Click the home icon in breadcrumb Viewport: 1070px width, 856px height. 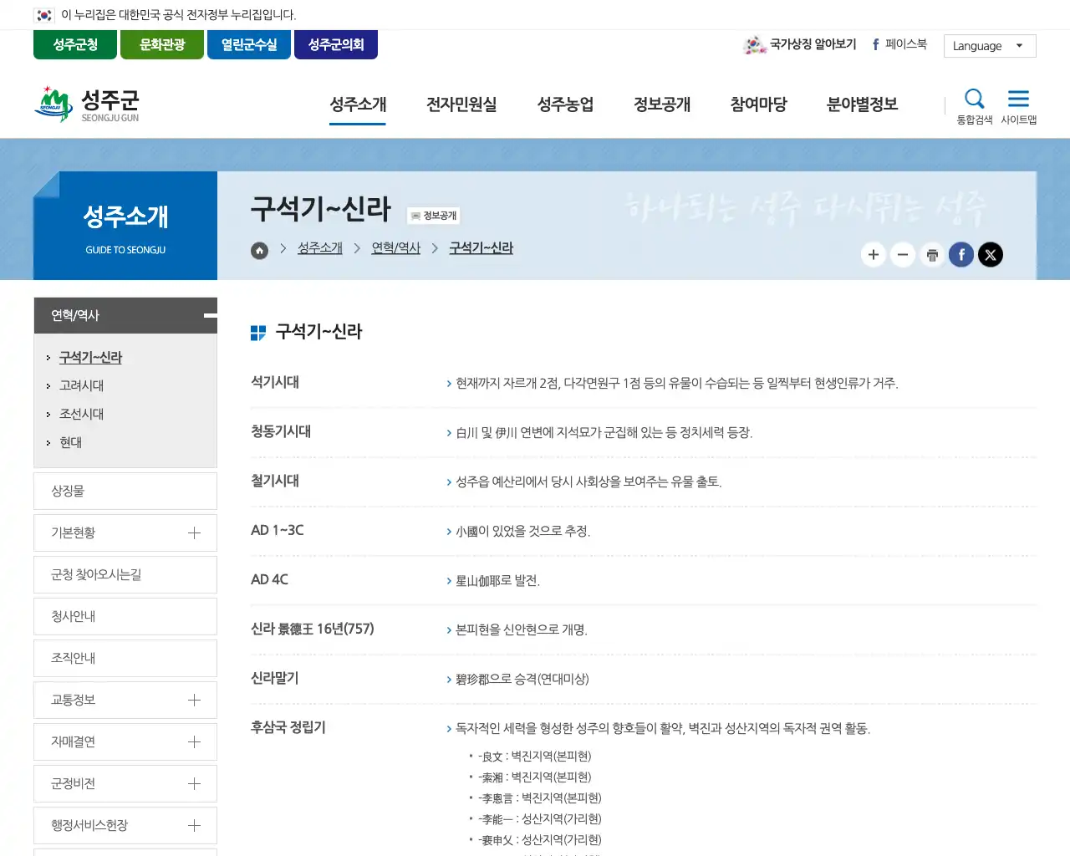(x=260, y=250)
